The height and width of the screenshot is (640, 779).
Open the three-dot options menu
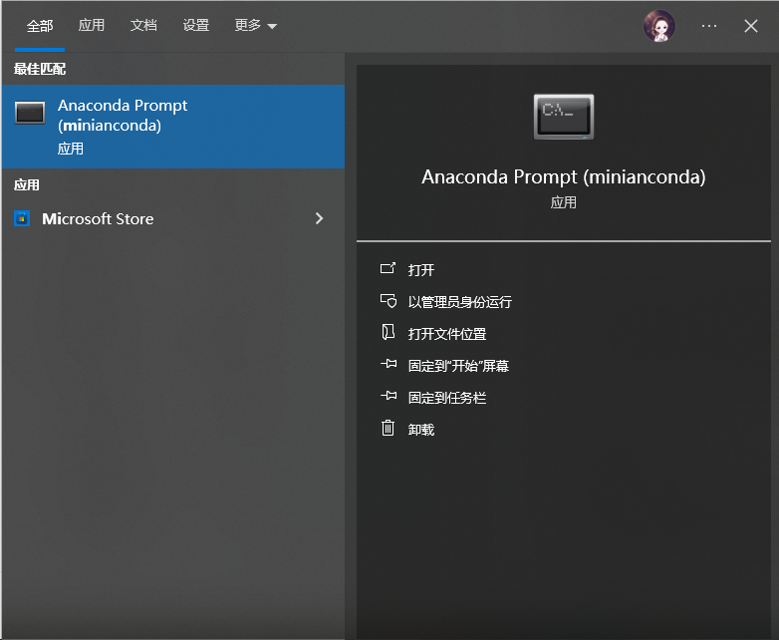tap(709, 26)
